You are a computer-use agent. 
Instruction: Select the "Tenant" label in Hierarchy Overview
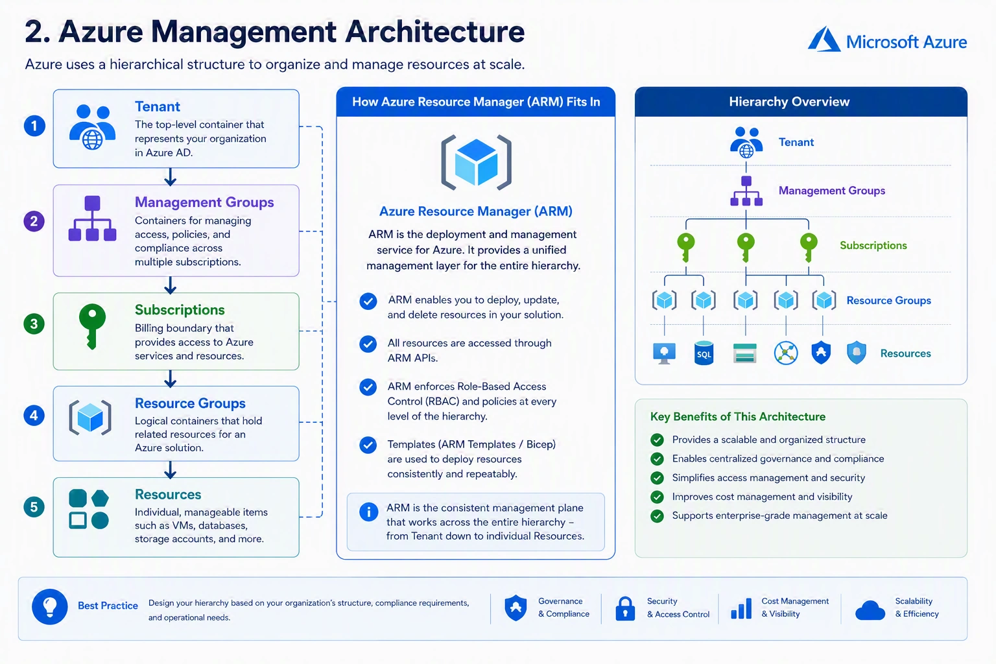click(796, 142)
